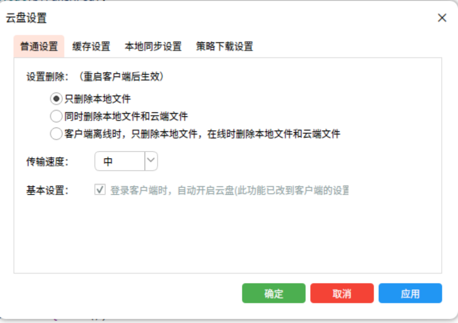
Task: Close the 云盘设置 dialog
Action: 442,18
